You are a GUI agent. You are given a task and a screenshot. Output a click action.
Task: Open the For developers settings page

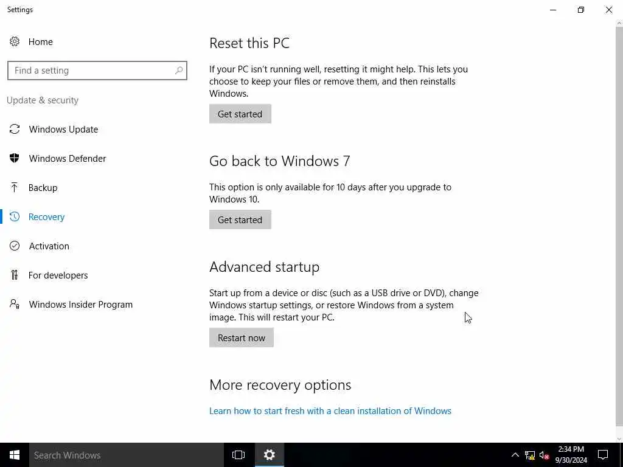coord(58,275)
